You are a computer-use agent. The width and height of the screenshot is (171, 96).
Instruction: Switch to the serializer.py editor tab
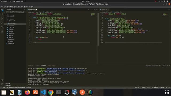coord(32,10)
